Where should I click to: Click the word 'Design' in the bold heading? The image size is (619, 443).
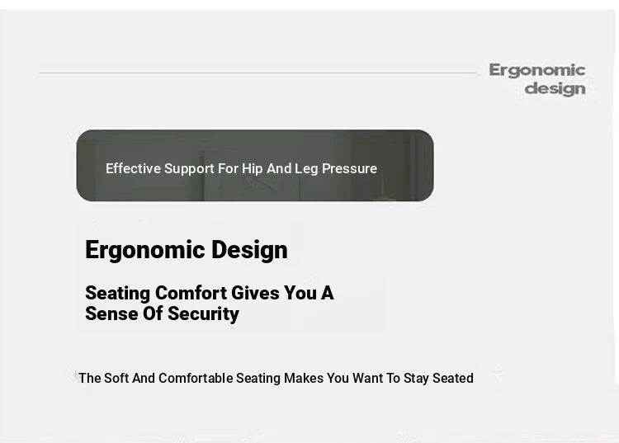pos(249,250)
